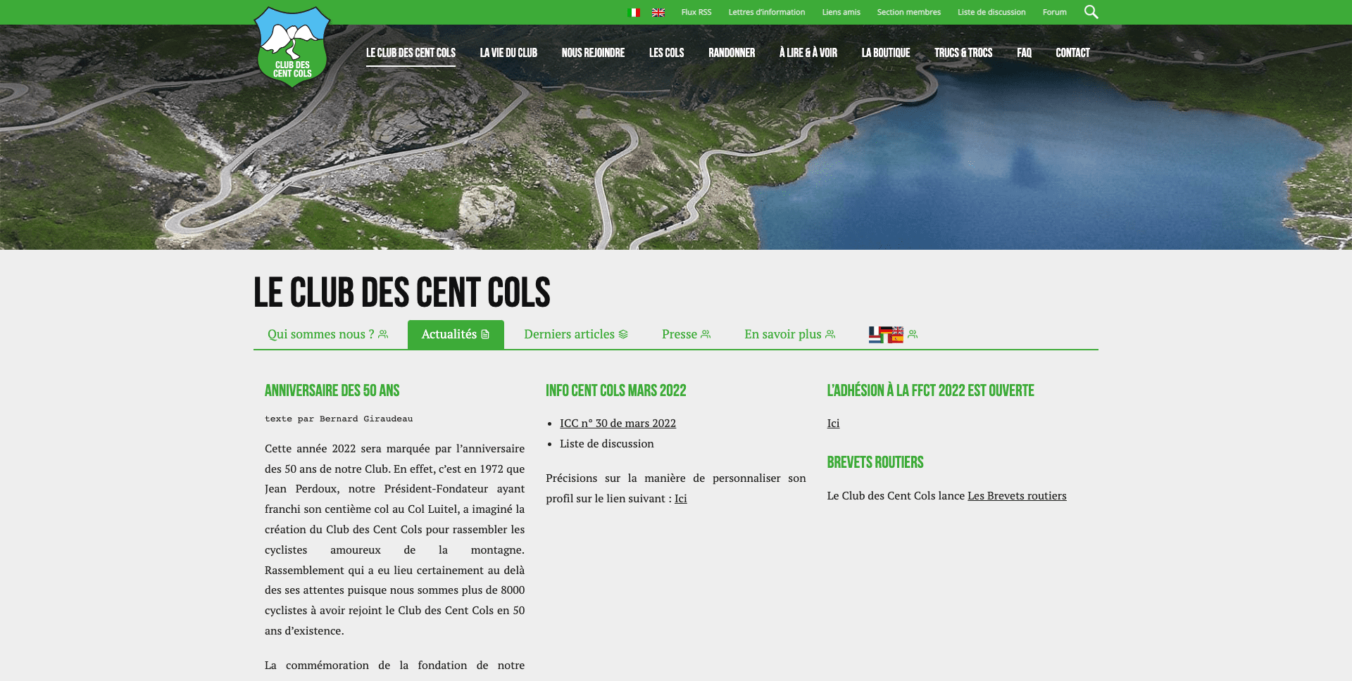Switch site language via Italian flag
The width and height of the screenshot is (1352, 681).
point(634,12)
